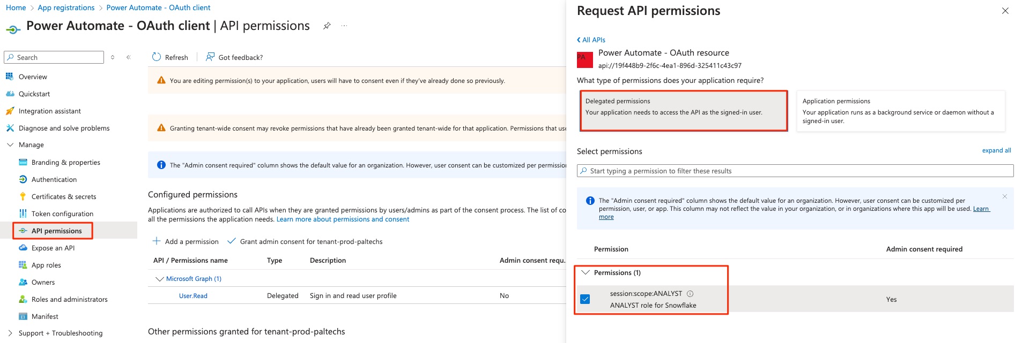
Task: Open the API permissions section icon
Action: [22, 231]
